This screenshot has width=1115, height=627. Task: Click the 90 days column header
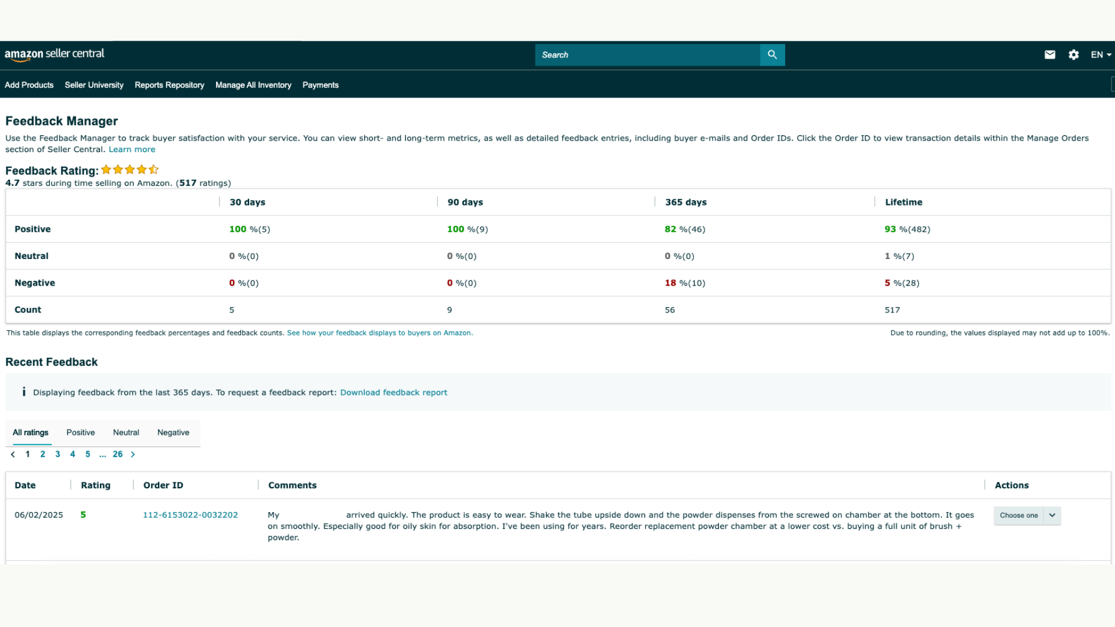(x=465, y=202)
